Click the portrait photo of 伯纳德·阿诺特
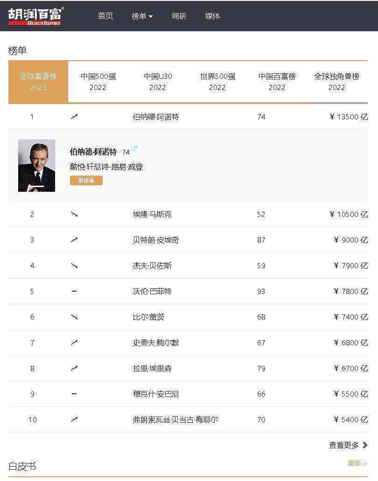This screenshot has width=378, height=481. click(36, 166)
